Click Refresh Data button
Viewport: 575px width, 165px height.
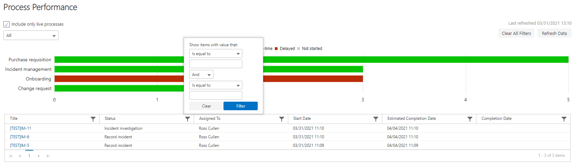pos(554,33)
